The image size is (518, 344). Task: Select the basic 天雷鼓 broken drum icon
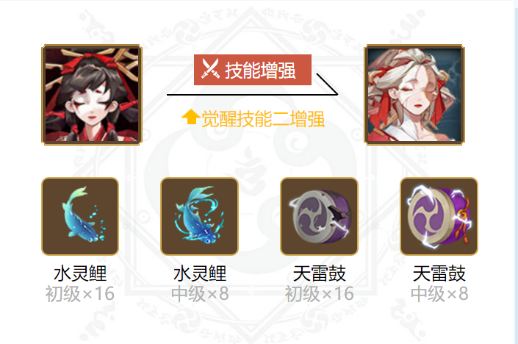click(x=319, y=216)
